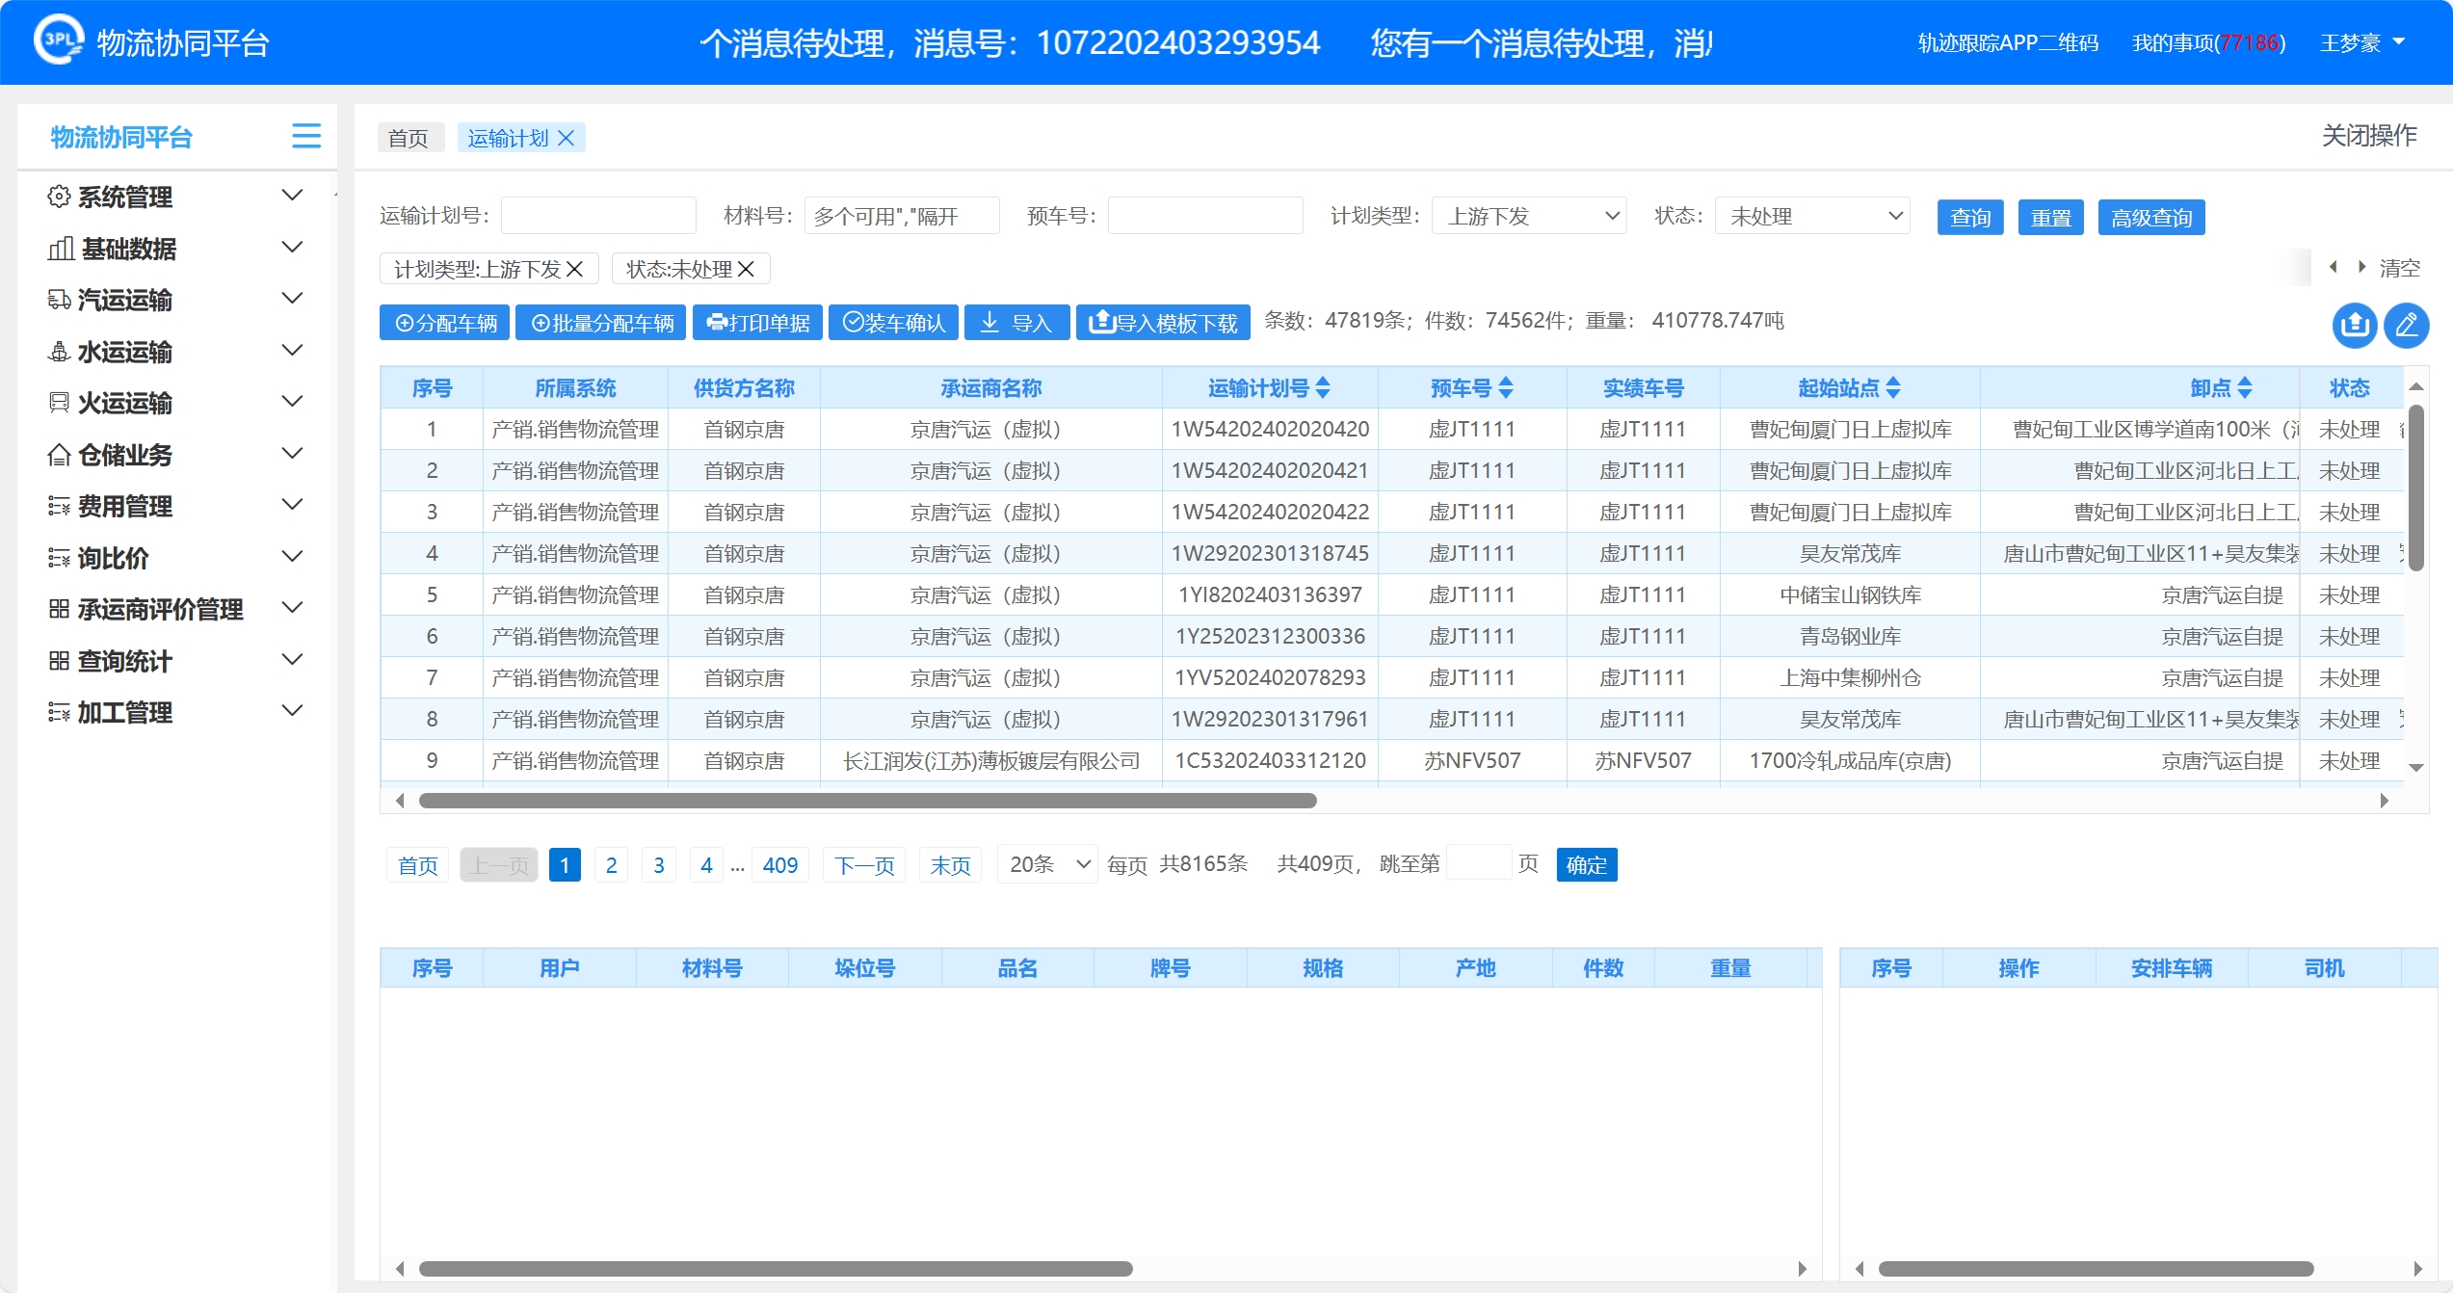The height and width of the screenshot is (1293, 2453).
Task: Click the 批量分配车辆 button
Action: click(600, 323)
